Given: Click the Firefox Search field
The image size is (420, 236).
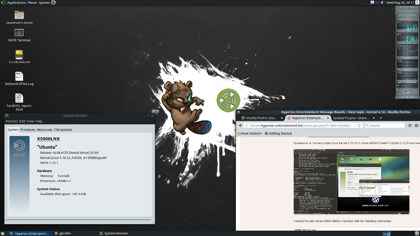Looking at the screenshot, I should 385,125.
